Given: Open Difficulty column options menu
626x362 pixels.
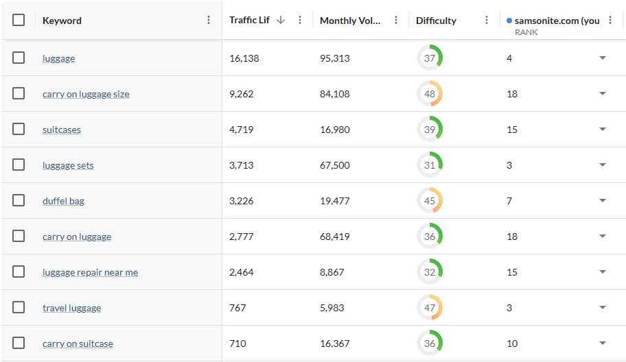Looking at the screenshot, I should point(487,21).
